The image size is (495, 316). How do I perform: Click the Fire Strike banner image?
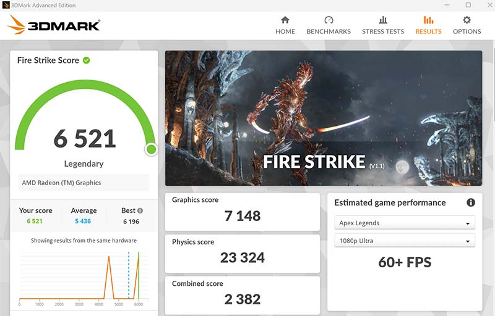tap(323, 117)
